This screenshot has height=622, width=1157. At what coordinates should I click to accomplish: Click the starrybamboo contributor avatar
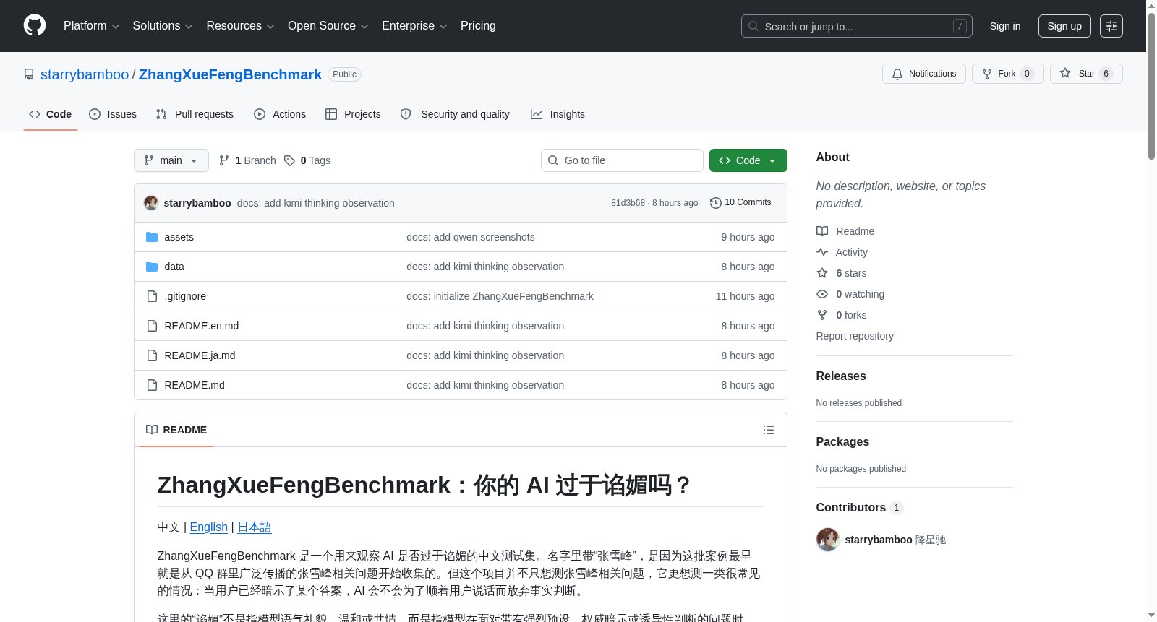[x=828, y=540]
